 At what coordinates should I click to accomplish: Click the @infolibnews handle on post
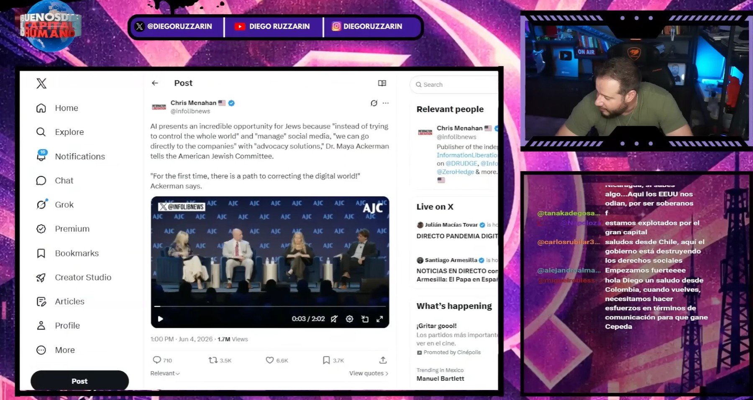coord(190,111)
